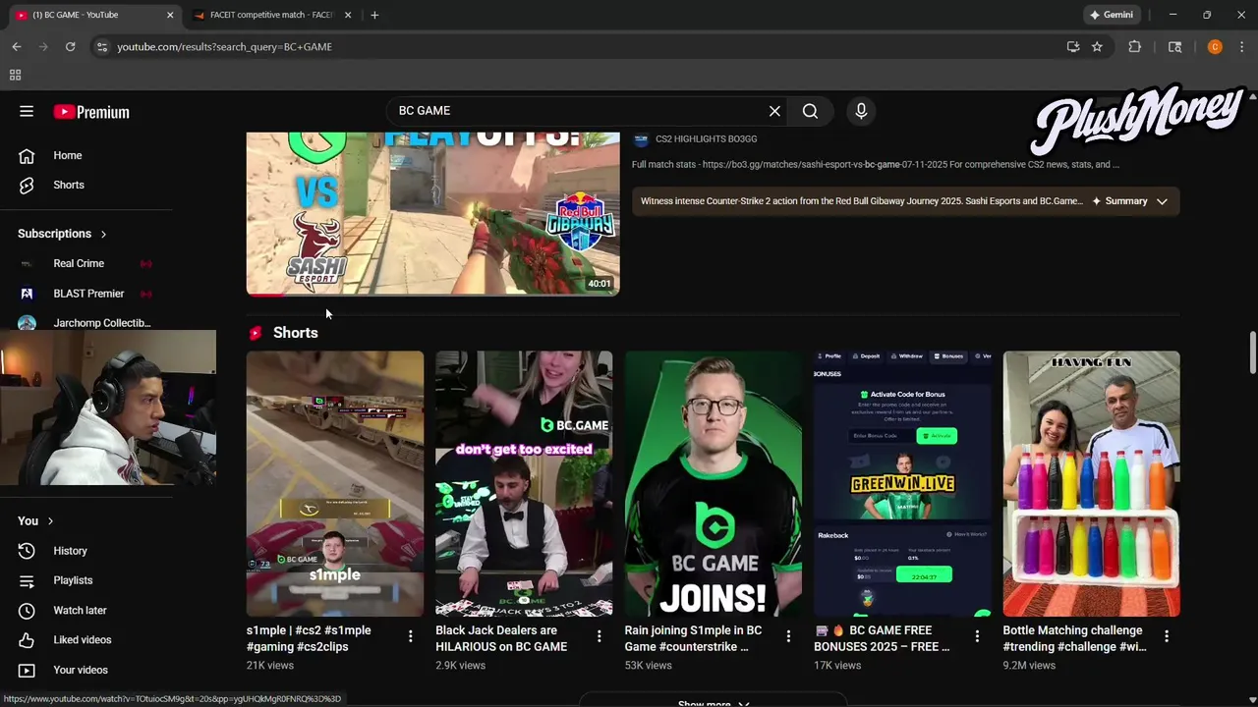Go back in browser
1258x707 pixels.
coord(17,46)
